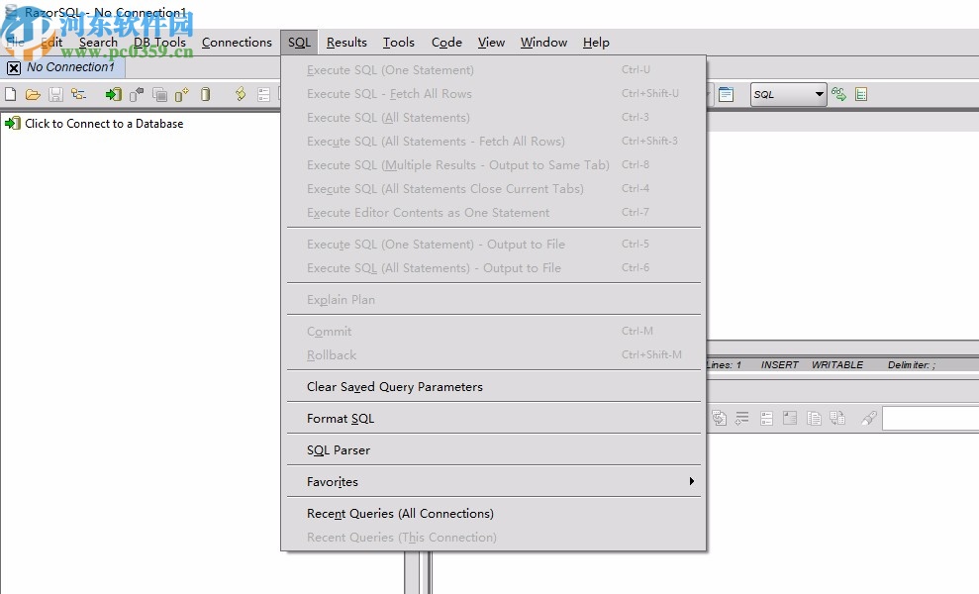Click Execute SQL (One Statement) Ctrl-U entry
The image size is (979, 594).
(493, 70)
